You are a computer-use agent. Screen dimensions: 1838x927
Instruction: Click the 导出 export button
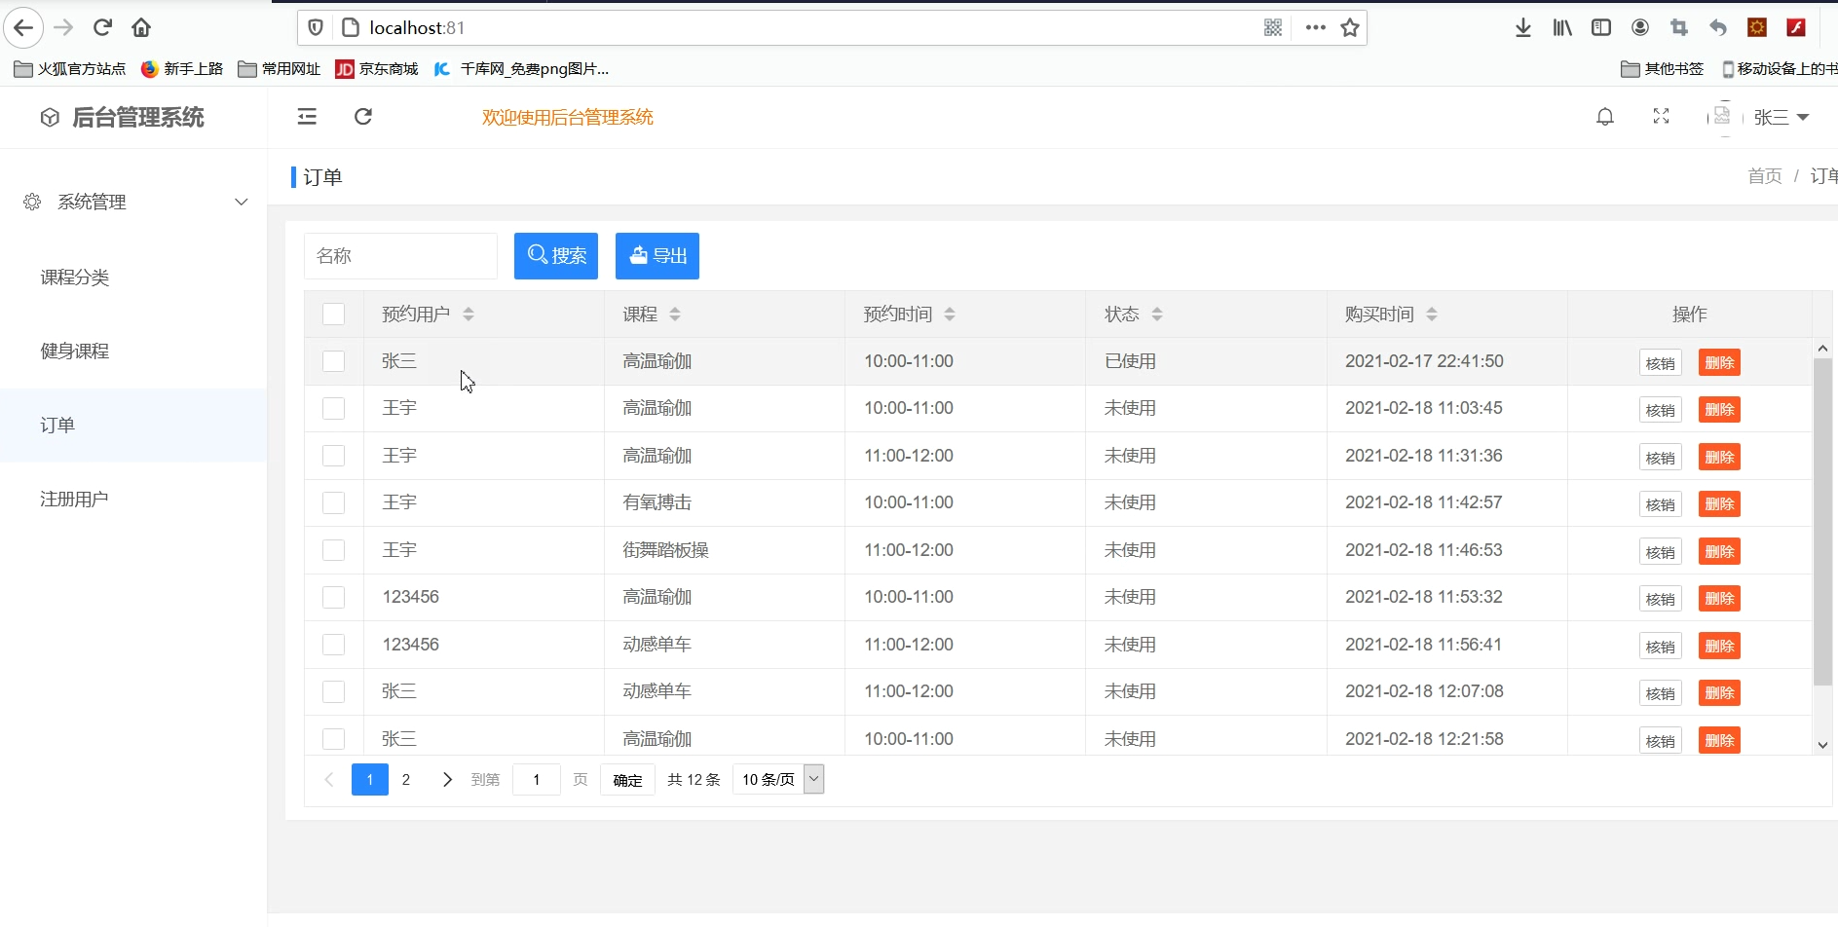point(657,256)
